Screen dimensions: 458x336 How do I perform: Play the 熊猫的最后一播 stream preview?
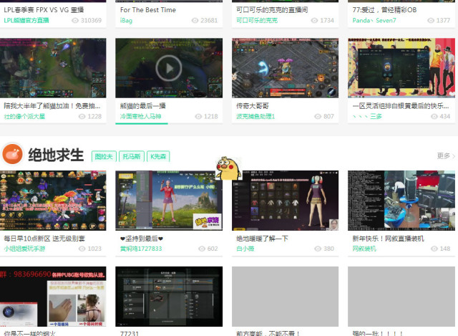click(x=169, y=68)
